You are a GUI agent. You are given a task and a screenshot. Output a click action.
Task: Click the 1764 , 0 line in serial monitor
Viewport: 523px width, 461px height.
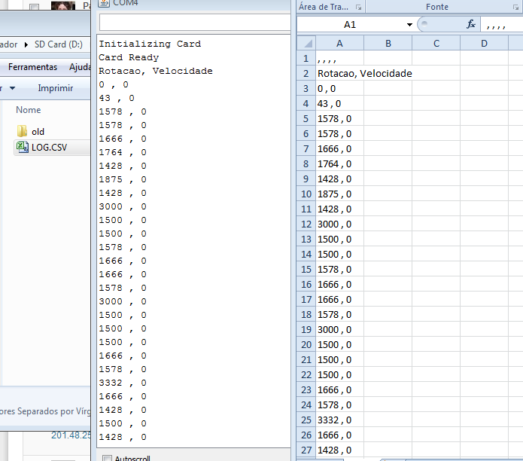pyautogui.click(x=123, y=152)
